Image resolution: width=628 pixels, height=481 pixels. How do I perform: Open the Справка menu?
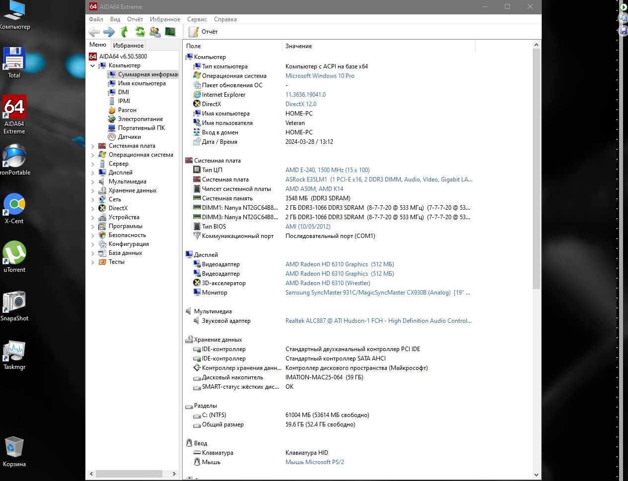[x=225, y=19]
